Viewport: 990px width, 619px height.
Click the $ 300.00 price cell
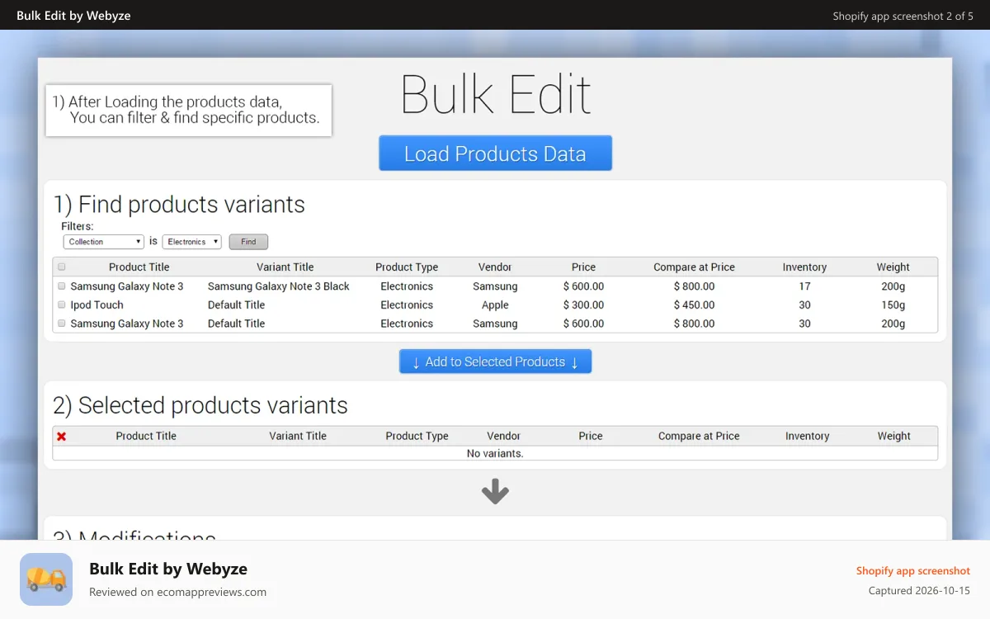point(583,305)
